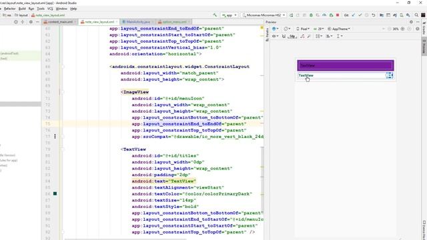The image size is (427, 240).
Task: Select the purple TextView in the preview
Action: tap(346, 65)
